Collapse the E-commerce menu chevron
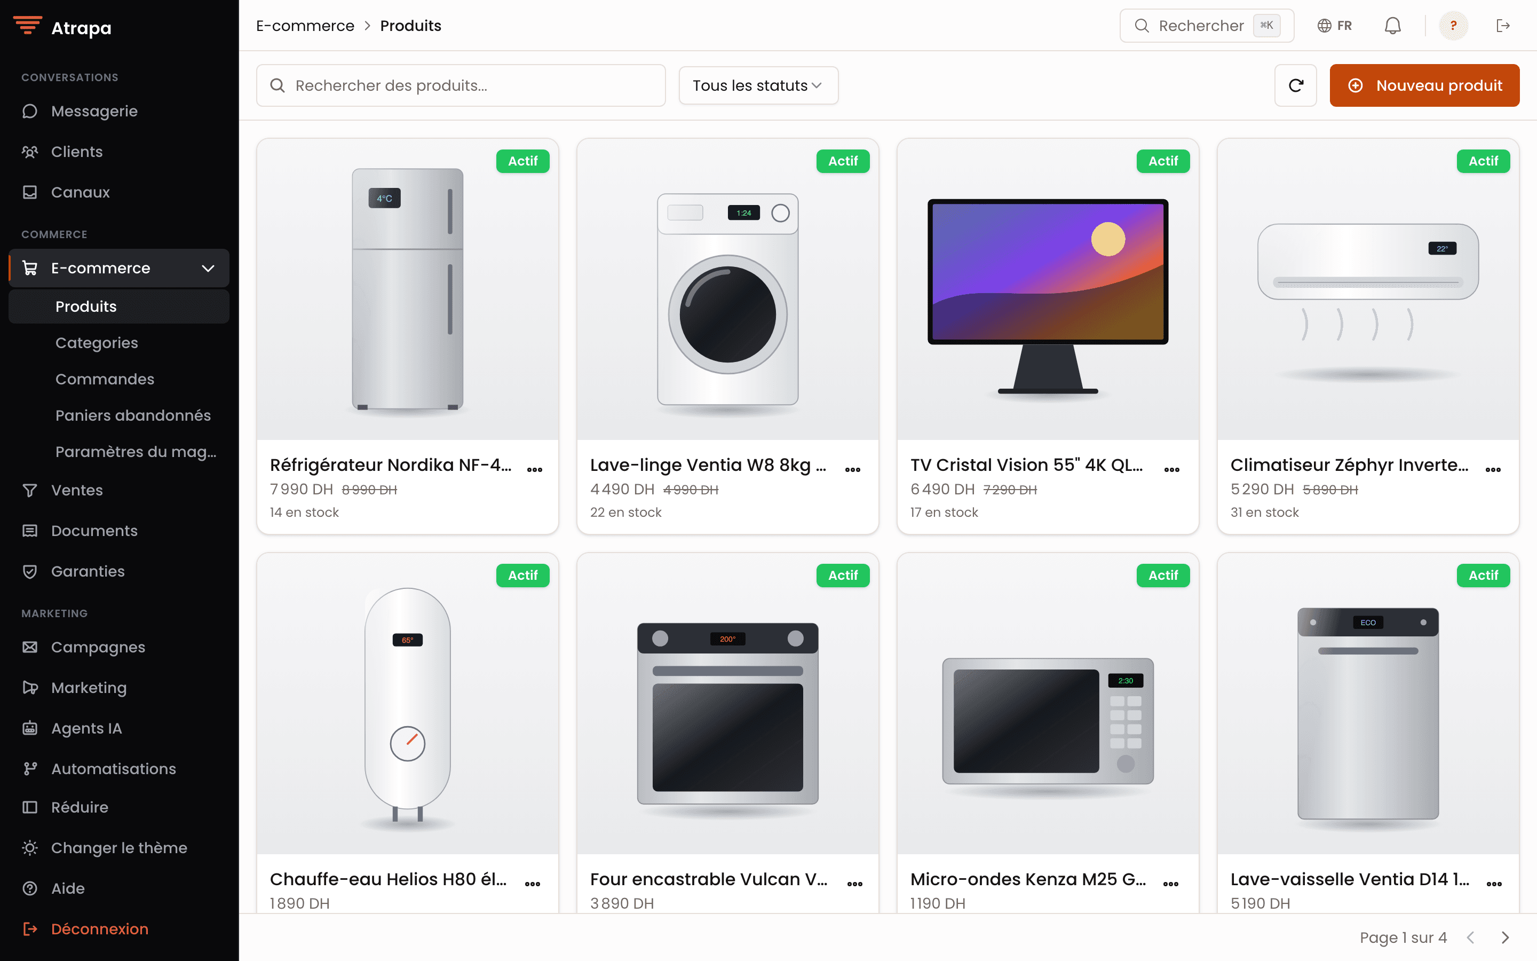1537x961 pixels. [x=208, y=268]
